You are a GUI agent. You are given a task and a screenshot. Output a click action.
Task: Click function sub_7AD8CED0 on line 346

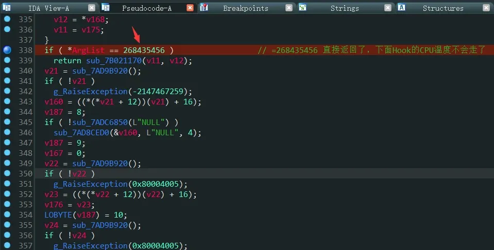81,133
